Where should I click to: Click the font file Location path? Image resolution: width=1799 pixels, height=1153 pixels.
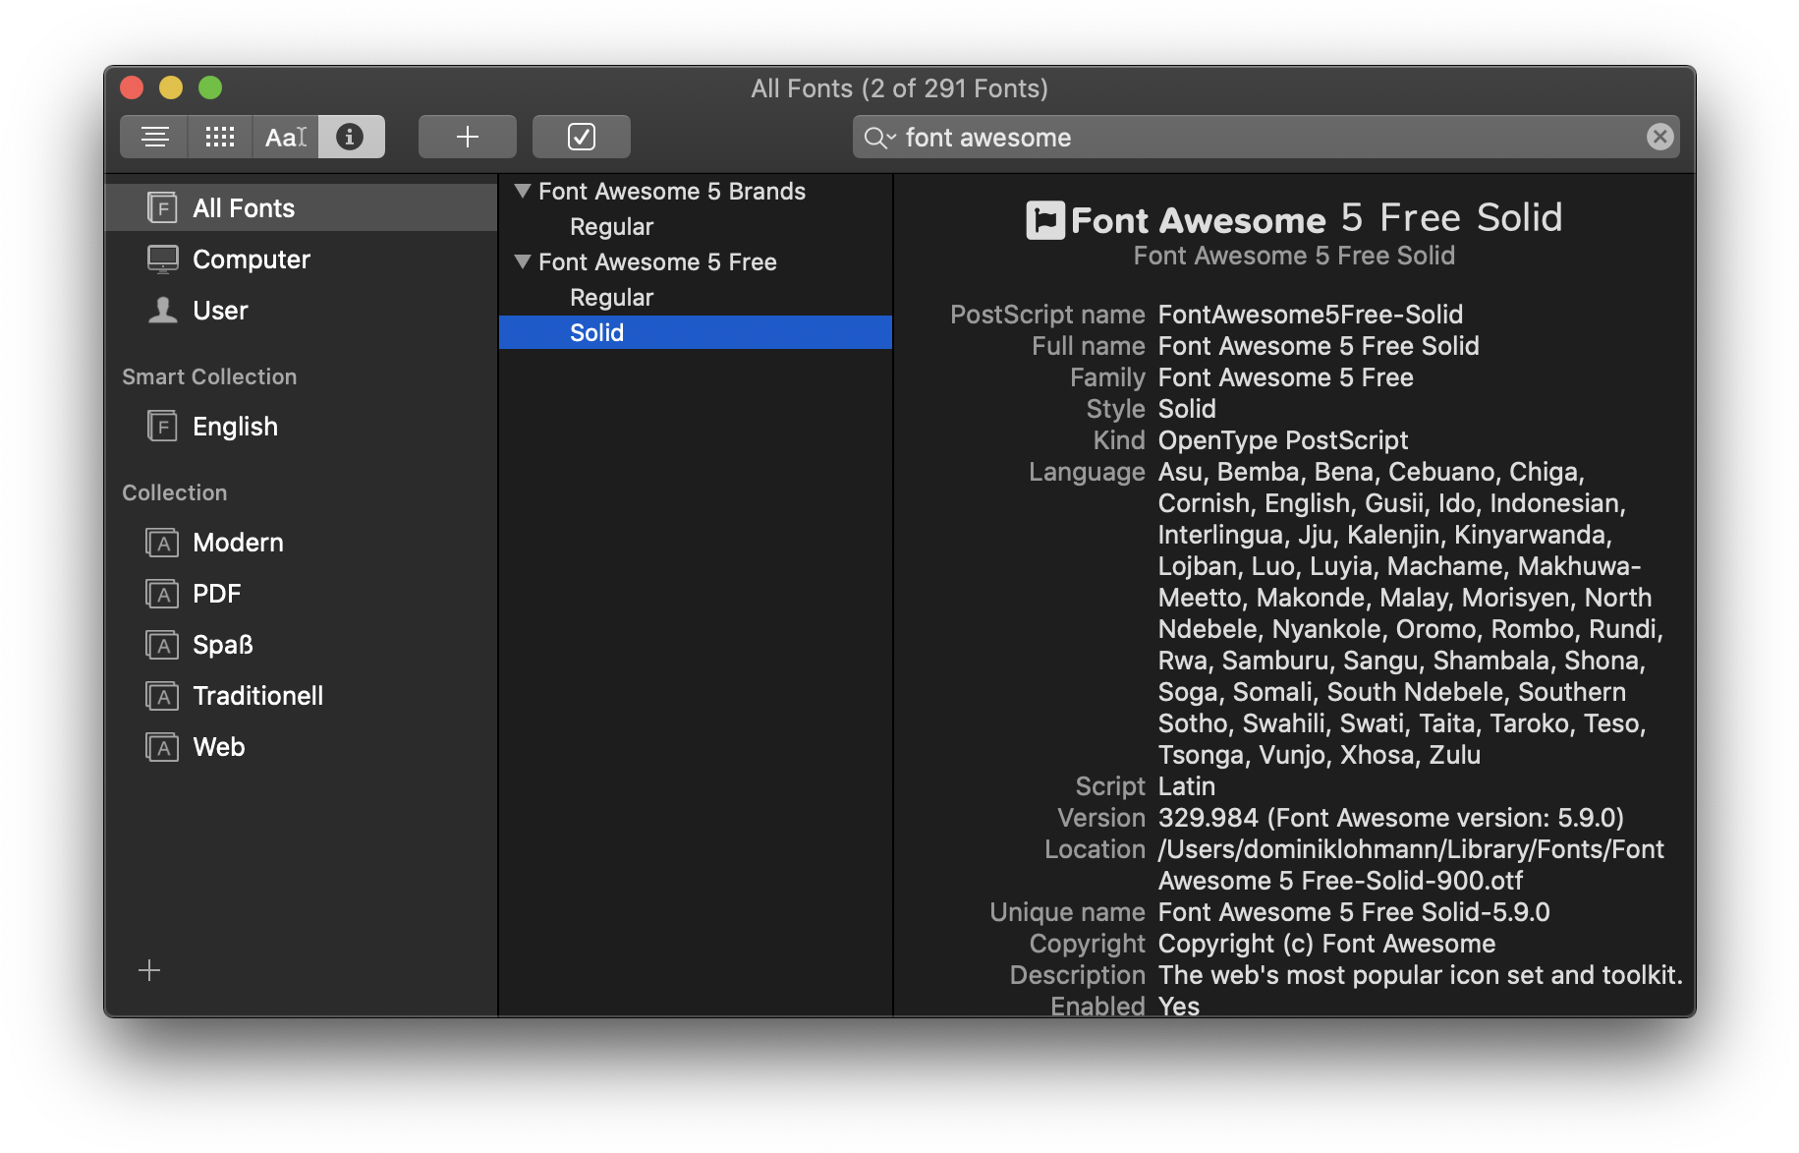click(x=1411, y=864)
